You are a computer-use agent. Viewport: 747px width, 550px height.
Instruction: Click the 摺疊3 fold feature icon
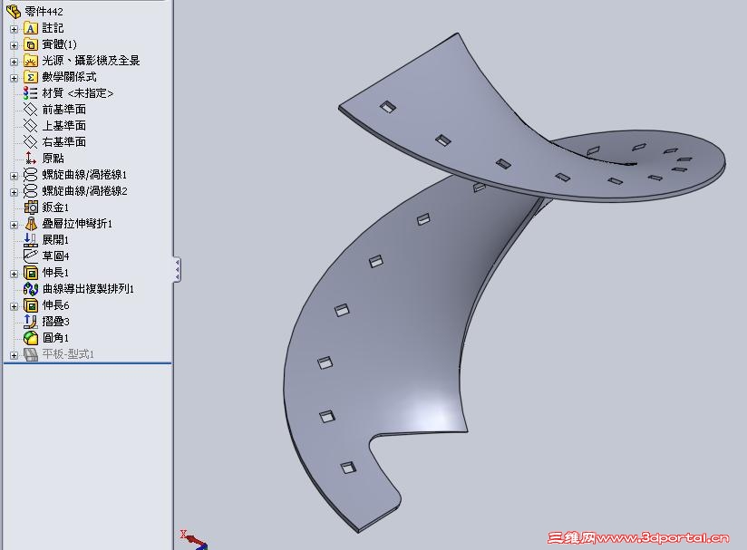coord(31,322)
